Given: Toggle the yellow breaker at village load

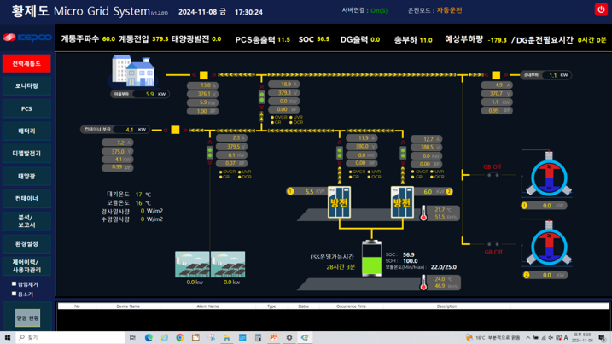Looking at the screenshot, I should pos(204,75).
